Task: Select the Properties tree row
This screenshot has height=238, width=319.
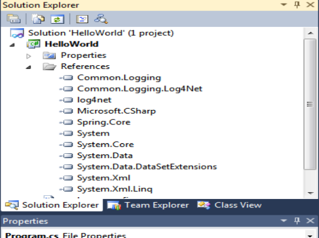Action: pyautogui.click(x=84, y=56)
